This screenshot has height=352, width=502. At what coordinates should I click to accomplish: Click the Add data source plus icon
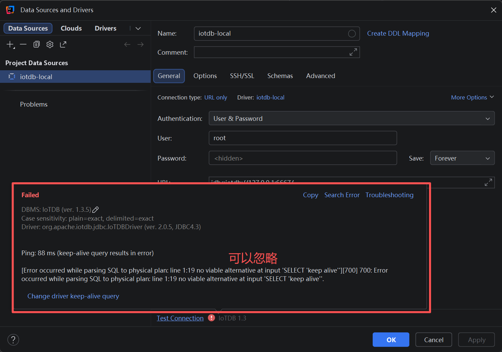point(11,44)
